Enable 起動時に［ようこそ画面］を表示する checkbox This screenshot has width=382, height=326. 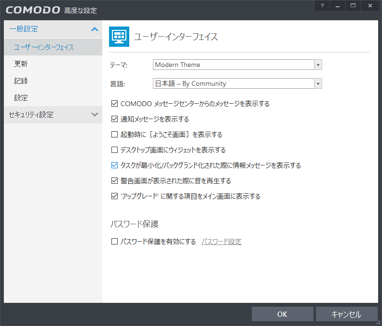click(114, 134)
